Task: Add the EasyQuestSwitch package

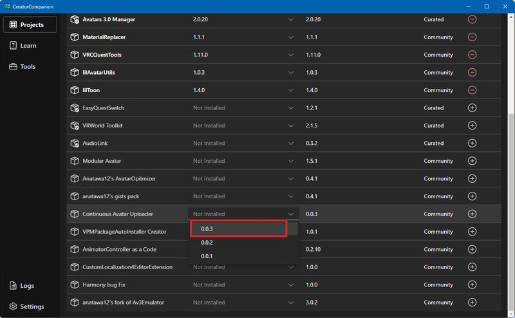Action: pos(472,108)
